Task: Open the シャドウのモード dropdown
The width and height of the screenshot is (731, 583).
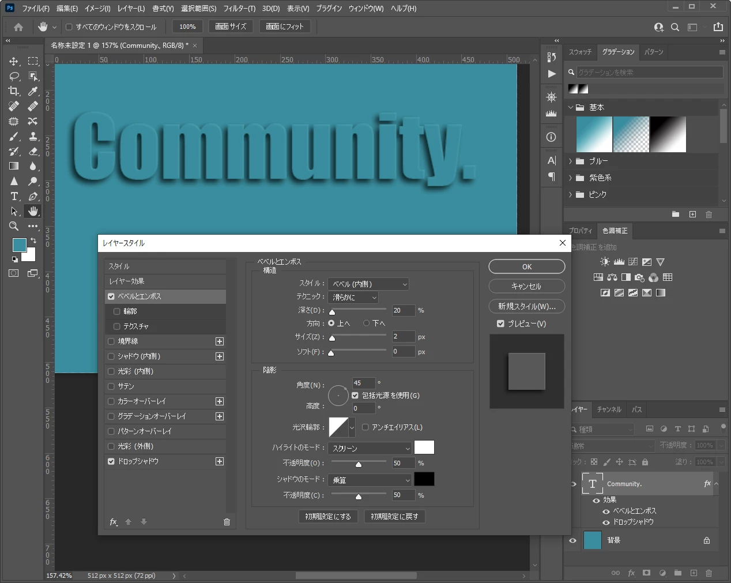Action: tap(370, 480)
